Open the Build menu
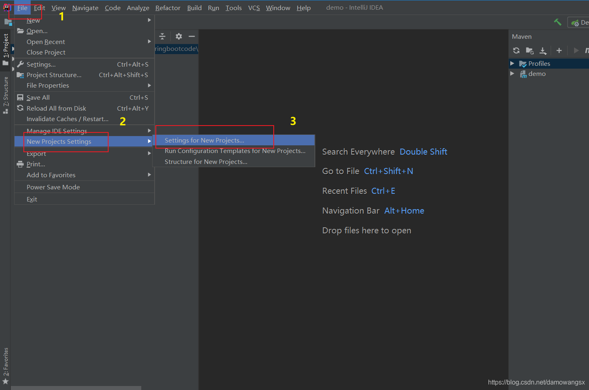Screen dimensions: 589x390 194,8
